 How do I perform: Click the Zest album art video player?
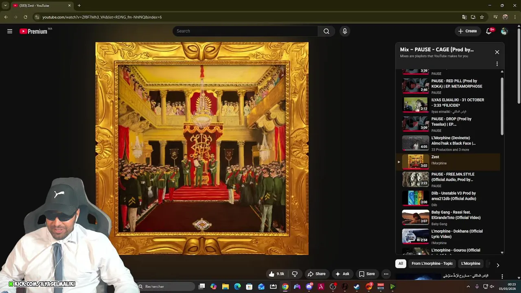point(202,149)
